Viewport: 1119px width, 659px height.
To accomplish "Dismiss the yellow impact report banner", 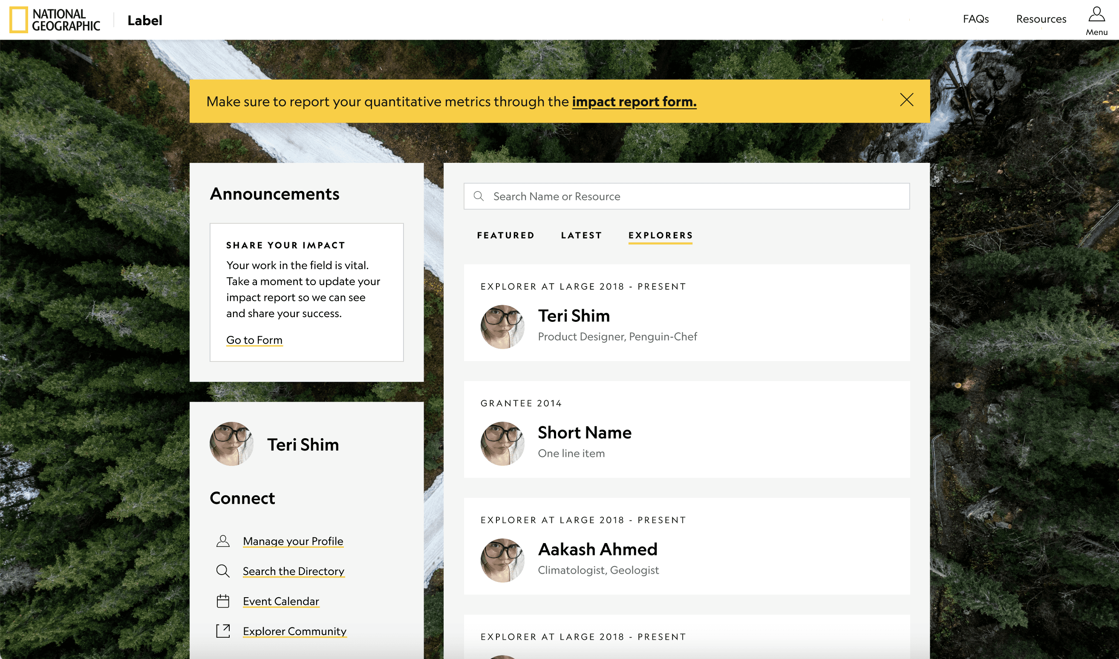I will click(906, 99).
